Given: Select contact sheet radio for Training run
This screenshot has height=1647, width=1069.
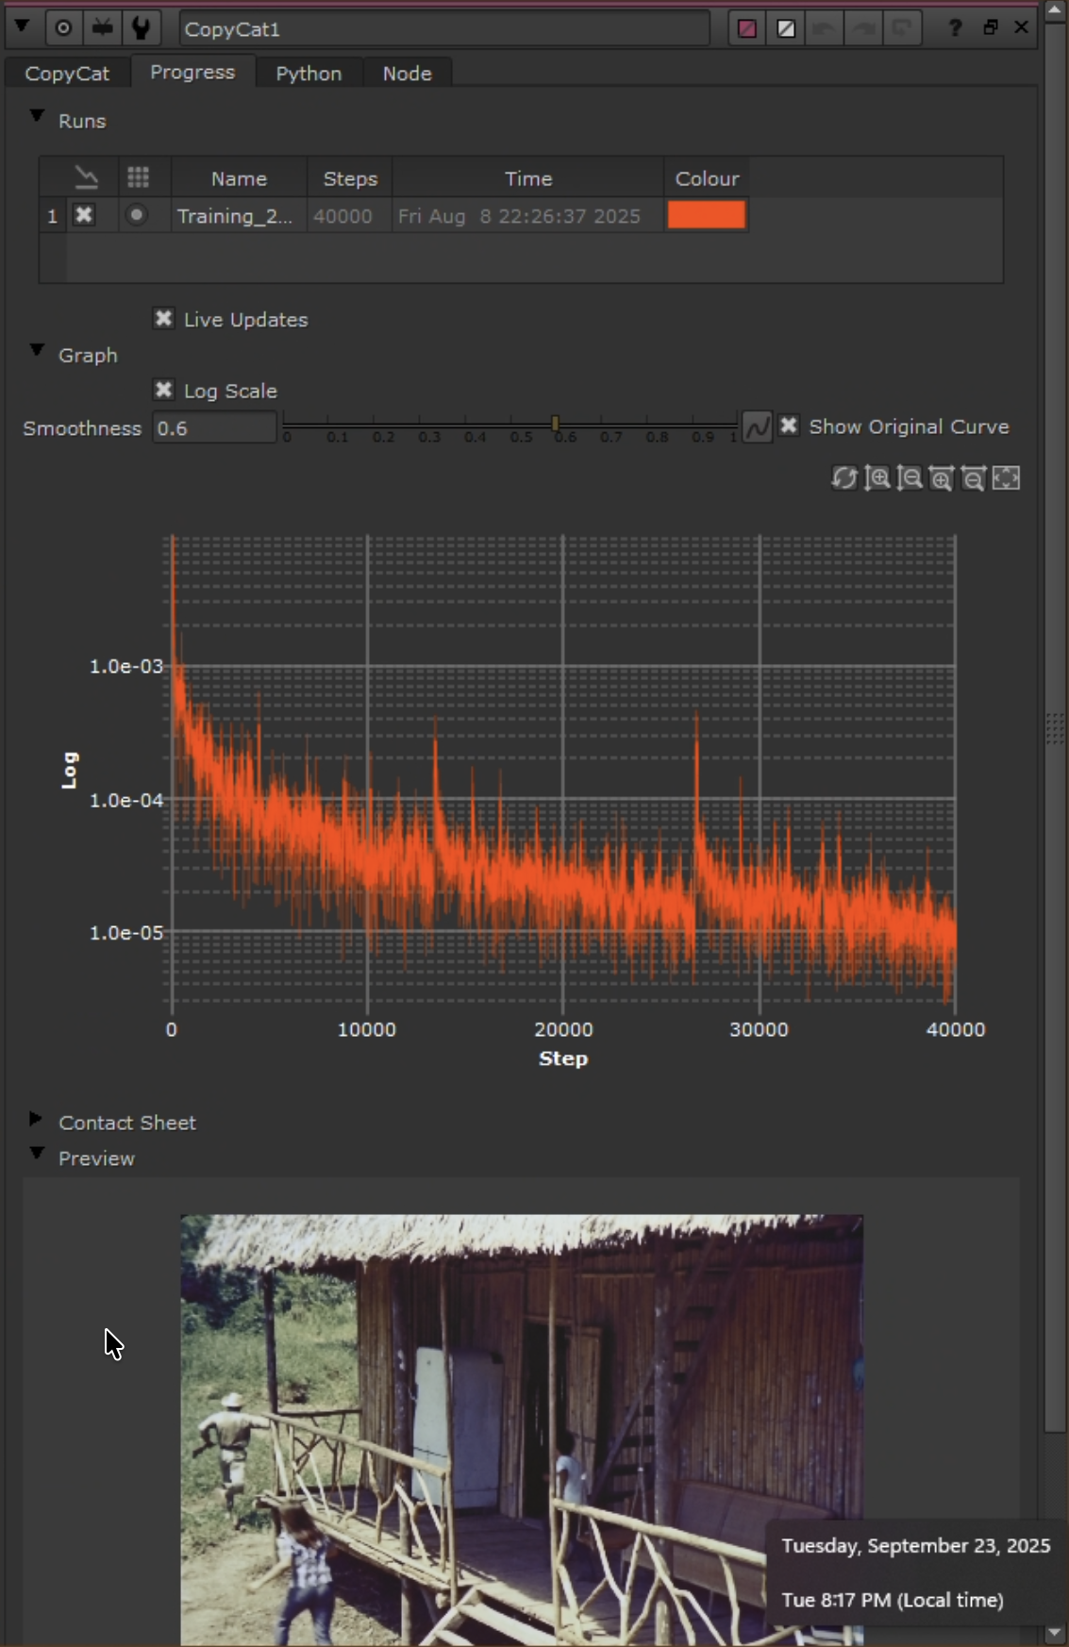Looking at the screenshot, I should (137, 215).
